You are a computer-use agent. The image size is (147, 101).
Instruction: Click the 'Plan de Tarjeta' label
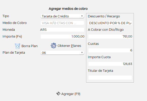[14, 53]
